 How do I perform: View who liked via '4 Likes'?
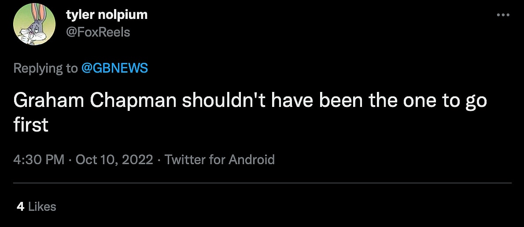(36, 206)
